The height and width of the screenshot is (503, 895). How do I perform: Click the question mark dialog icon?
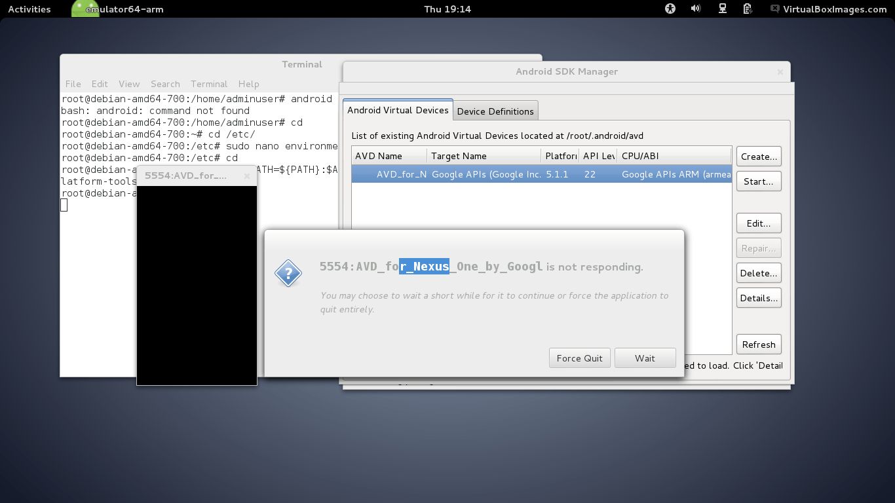click(x=288, y=273)
